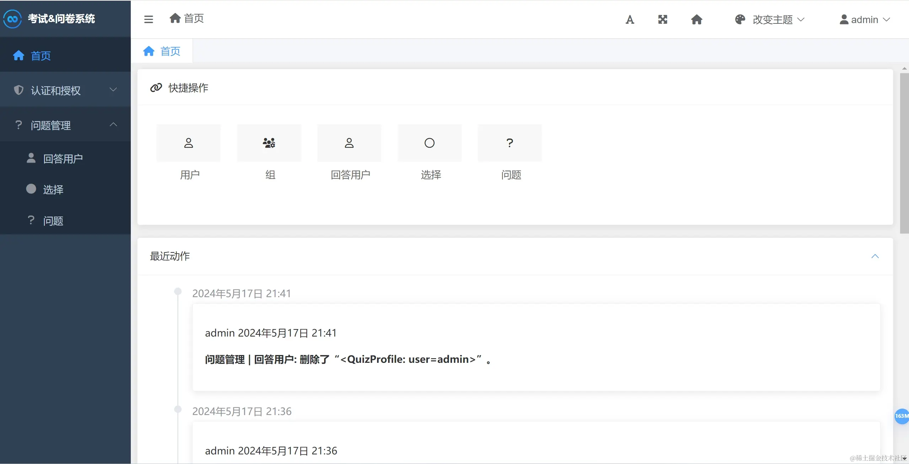This screenshot has width=909, height=464.
Task: Click the 回答用户 quick action tile
Action: click(349, 143)
